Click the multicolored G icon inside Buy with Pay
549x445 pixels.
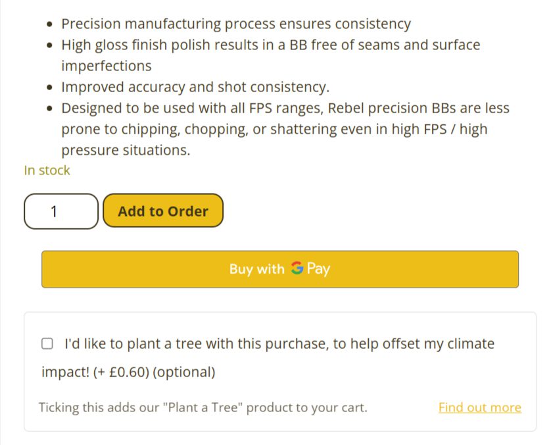pos(297,269)
